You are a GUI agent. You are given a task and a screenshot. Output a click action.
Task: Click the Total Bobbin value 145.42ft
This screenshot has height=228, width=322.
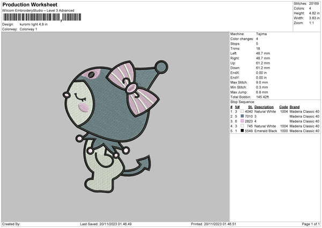[262, 97]
